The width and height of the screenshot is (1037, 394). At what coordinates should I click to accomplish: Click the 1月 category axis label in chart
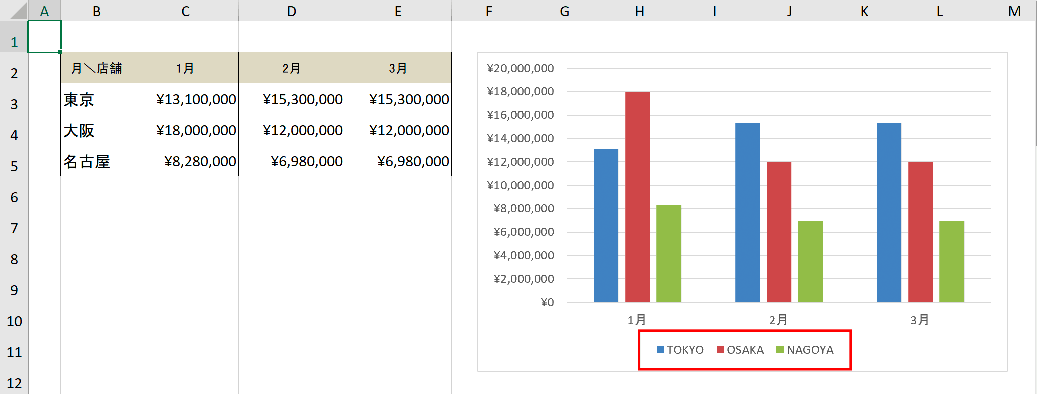point(637,320)
